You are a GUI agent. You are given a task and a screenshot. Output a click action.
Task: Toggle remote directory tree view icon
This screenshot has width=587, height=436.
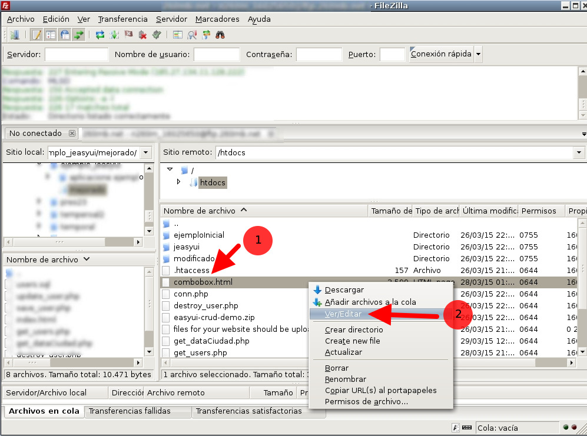point(65,35)
